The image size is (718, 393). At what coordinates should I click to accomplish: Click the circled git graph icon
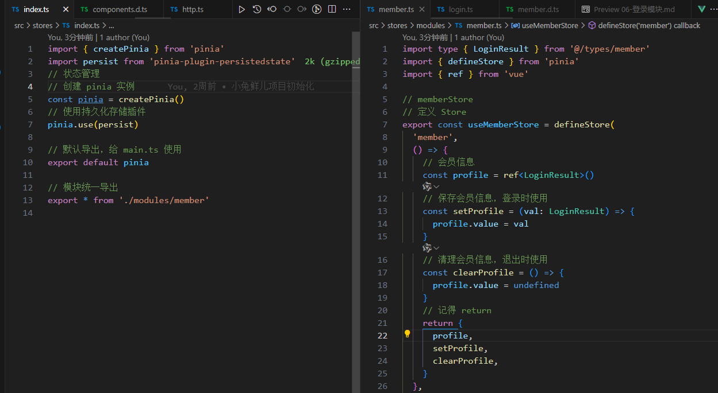click(317, 9)
